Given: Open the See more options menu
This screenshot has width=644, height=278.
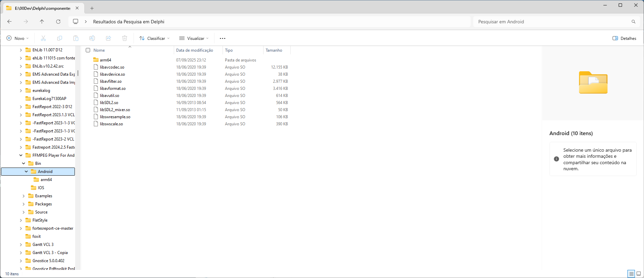Looking at the screenshot, I should click(x=223, y=38).
